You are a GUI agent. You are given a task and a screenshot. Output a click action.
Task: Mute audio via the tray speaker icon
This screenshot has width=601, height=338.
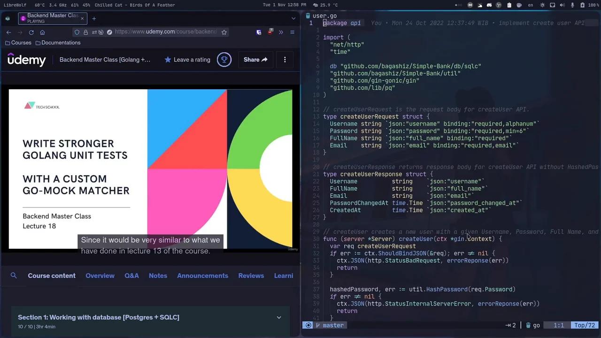click(562, 5)
